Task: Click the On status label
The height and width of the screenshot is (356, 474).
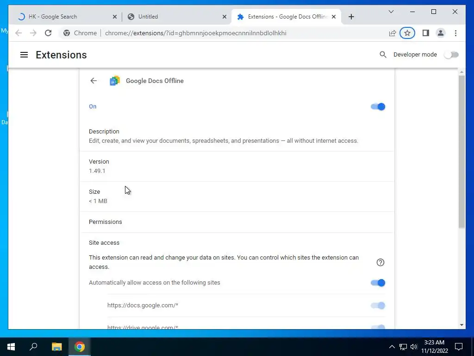Action: pyautogui.click(x=93, y=107)
